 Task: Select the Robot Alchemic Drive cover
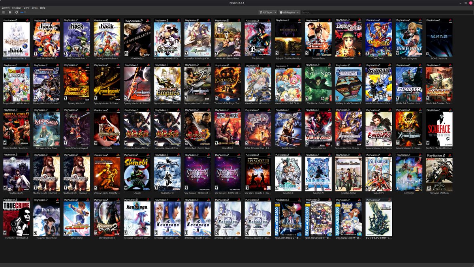(258, 128)
